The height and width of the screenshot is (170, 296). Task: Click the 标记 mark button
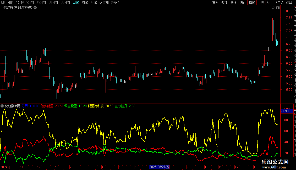point(270,2)
